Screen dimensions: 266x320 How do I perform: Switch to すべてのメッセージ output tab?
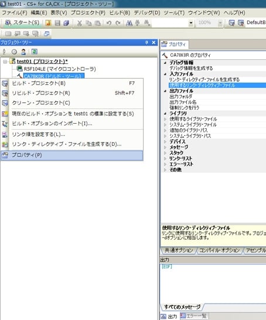[182, 307]
